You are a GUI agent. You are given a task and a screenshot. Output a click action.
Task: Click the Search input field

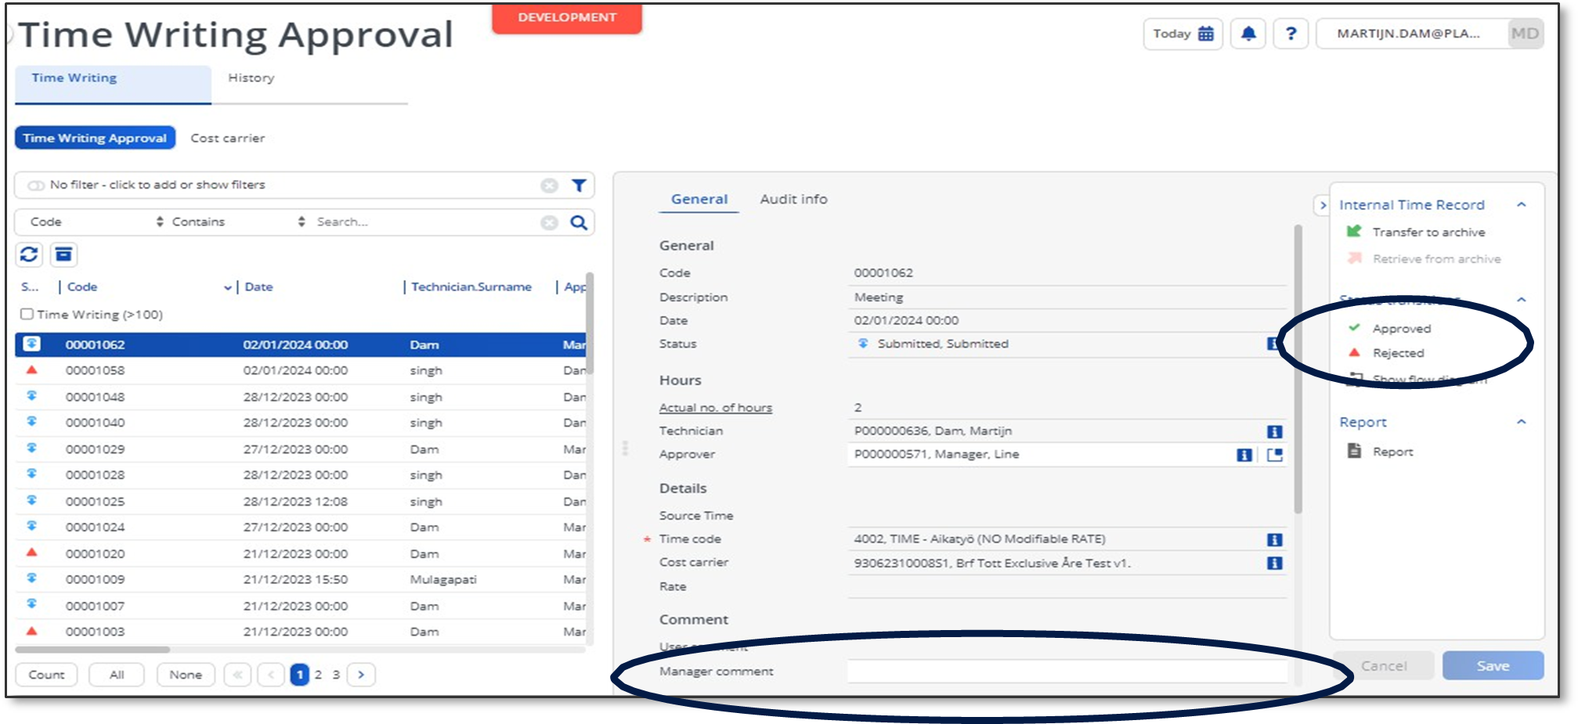(425, 222)
